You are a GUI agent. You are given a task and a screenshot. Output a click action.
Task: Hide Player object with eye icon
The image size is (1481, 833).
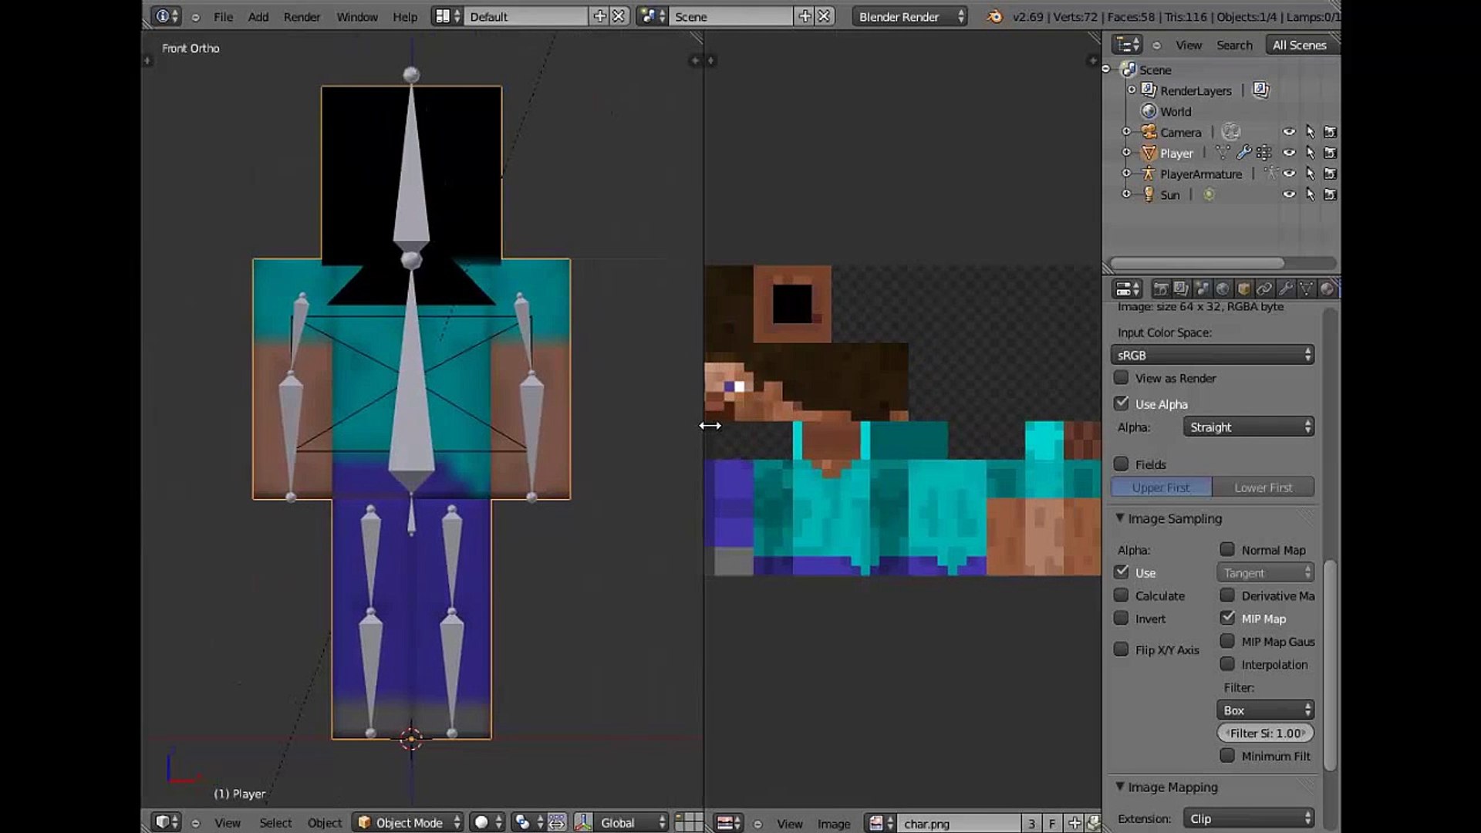1288,153
